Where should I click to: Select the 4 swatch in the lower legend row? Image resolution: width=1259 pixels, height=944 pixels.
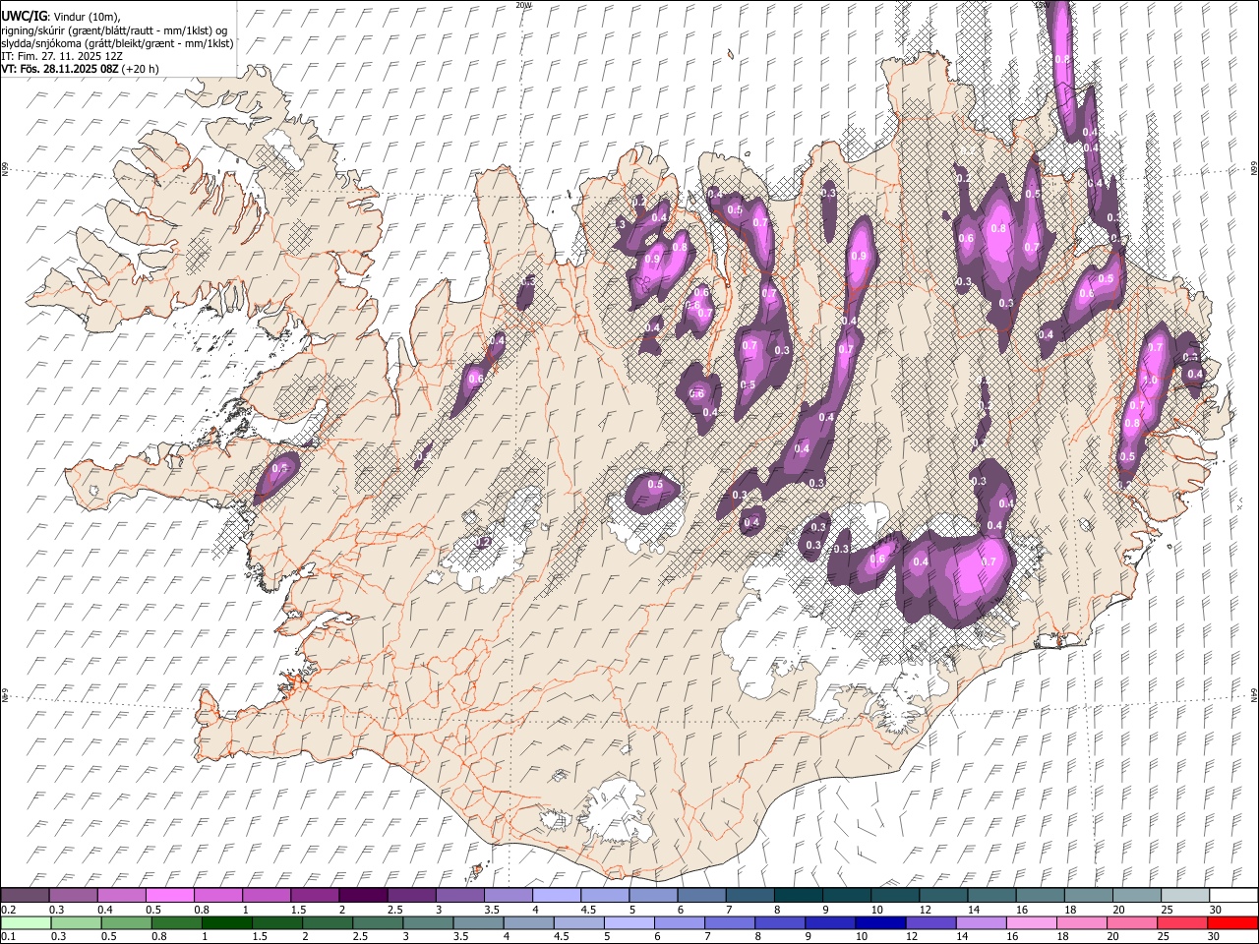click(528, 922)
